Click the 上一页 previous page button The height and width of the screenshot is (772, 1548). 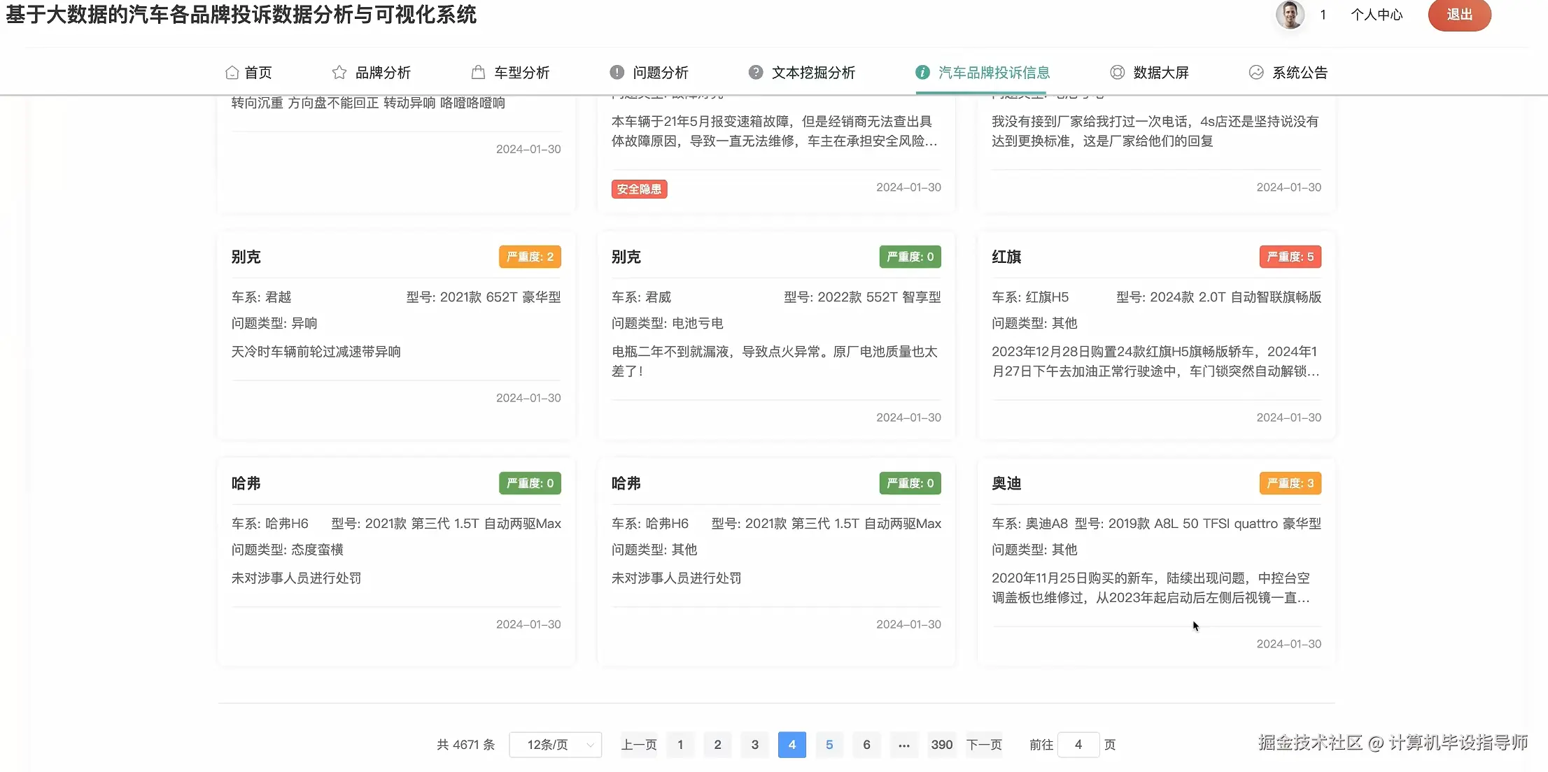point(639,745)
